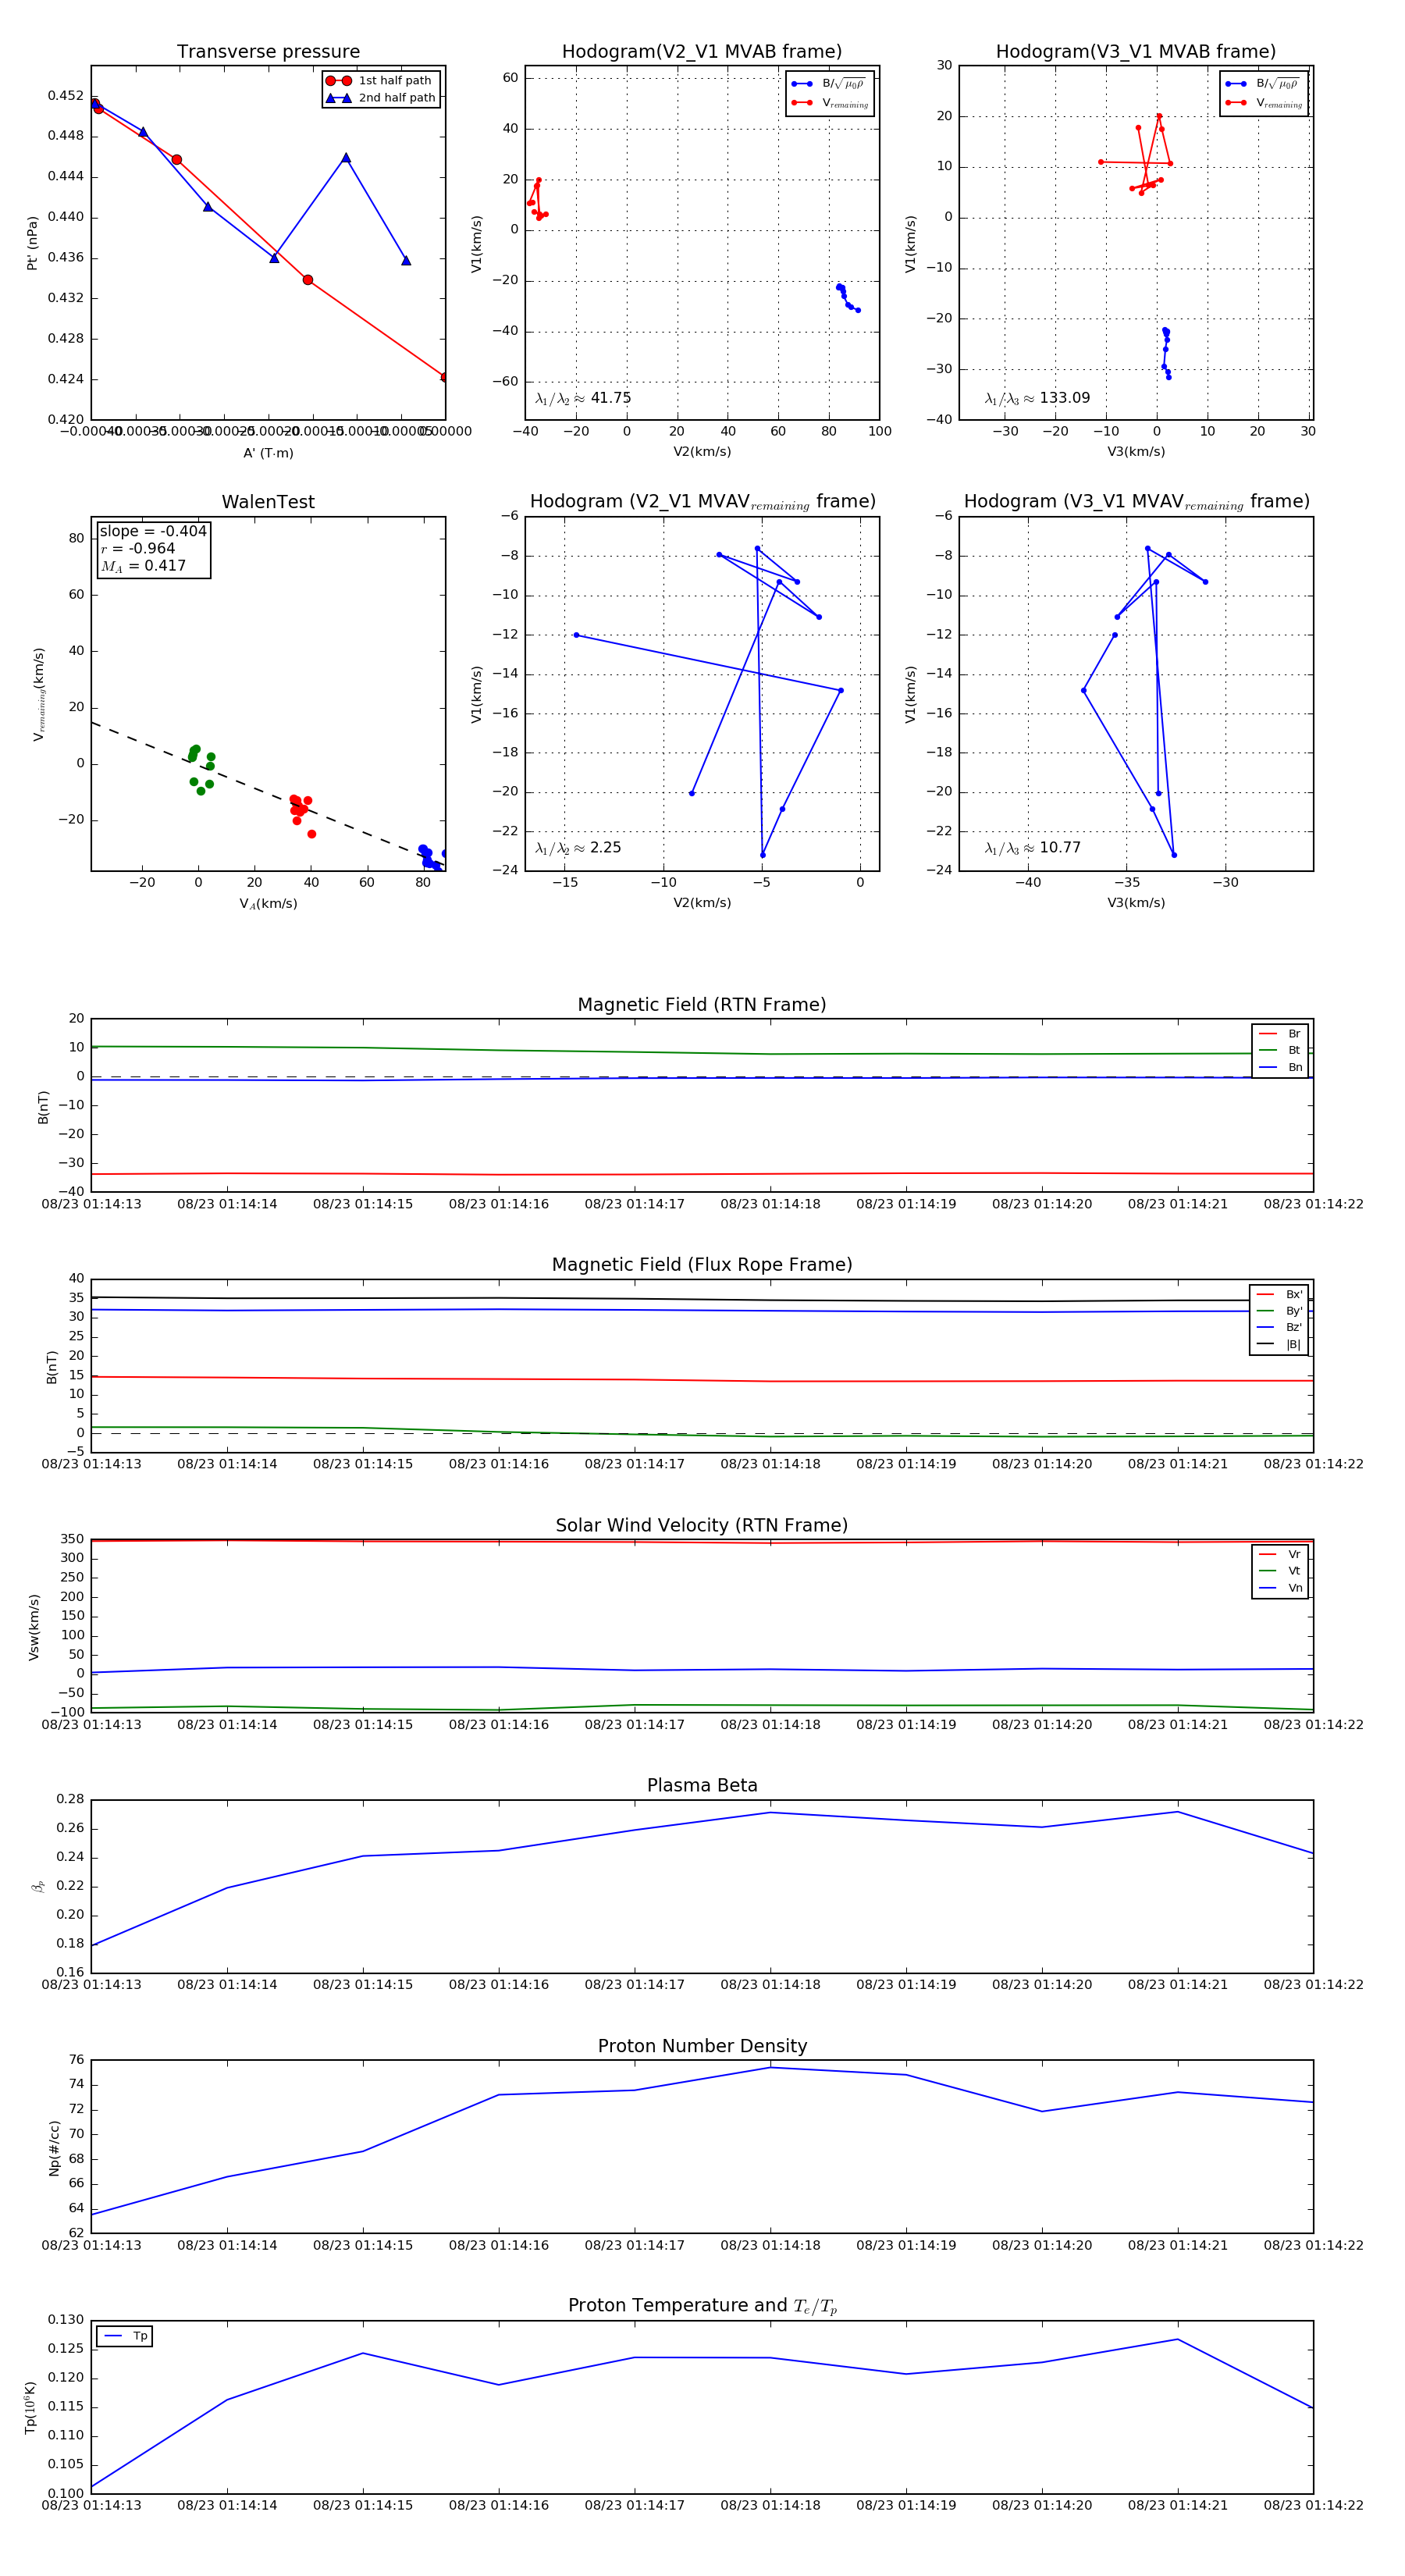Viewport: 1405px width, 2576px height.
Task: Click the "Plasma Beta" plot title
Action: click(702, 1786)
